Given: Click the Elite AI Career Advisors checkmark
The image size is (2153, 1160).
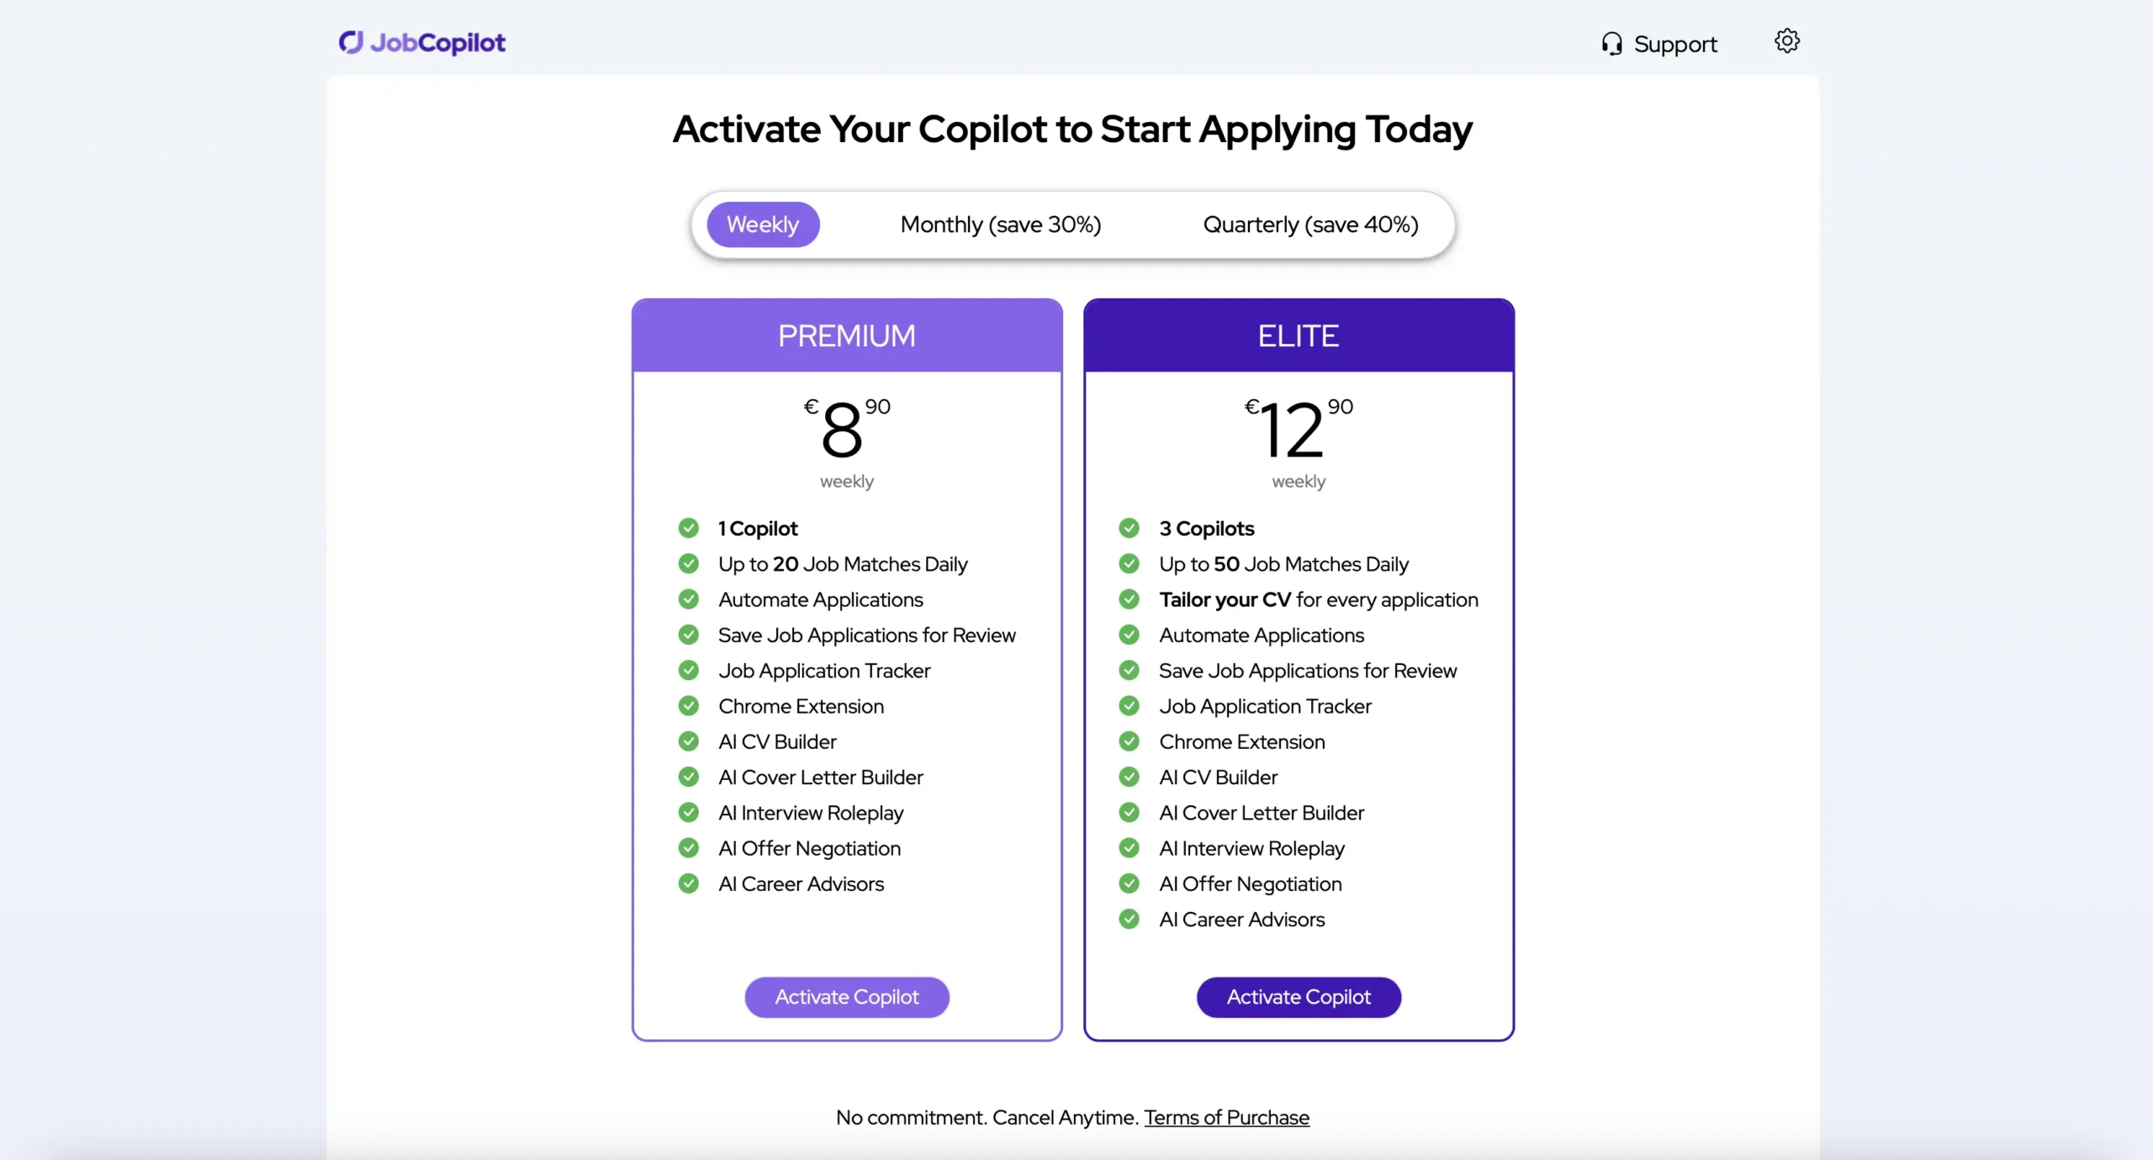Looking at the screenshot, I should tap(1129, 920).
